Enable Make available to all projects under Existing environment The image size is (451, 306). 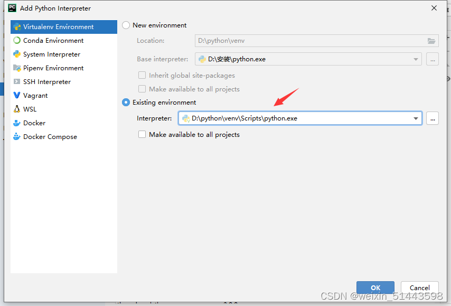click(142, 134)
